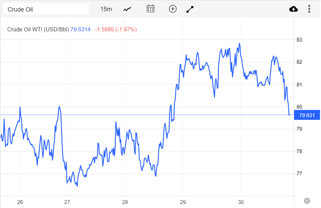Screen dimensions: 321x208
Task: Open the calendar date range picker
Action: pyautogui.click(x=150, y=9)
